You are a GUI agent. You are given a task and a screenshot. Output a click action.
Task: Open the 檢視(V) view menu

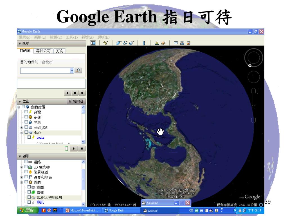pyautogui.click(x=56, y=37)
